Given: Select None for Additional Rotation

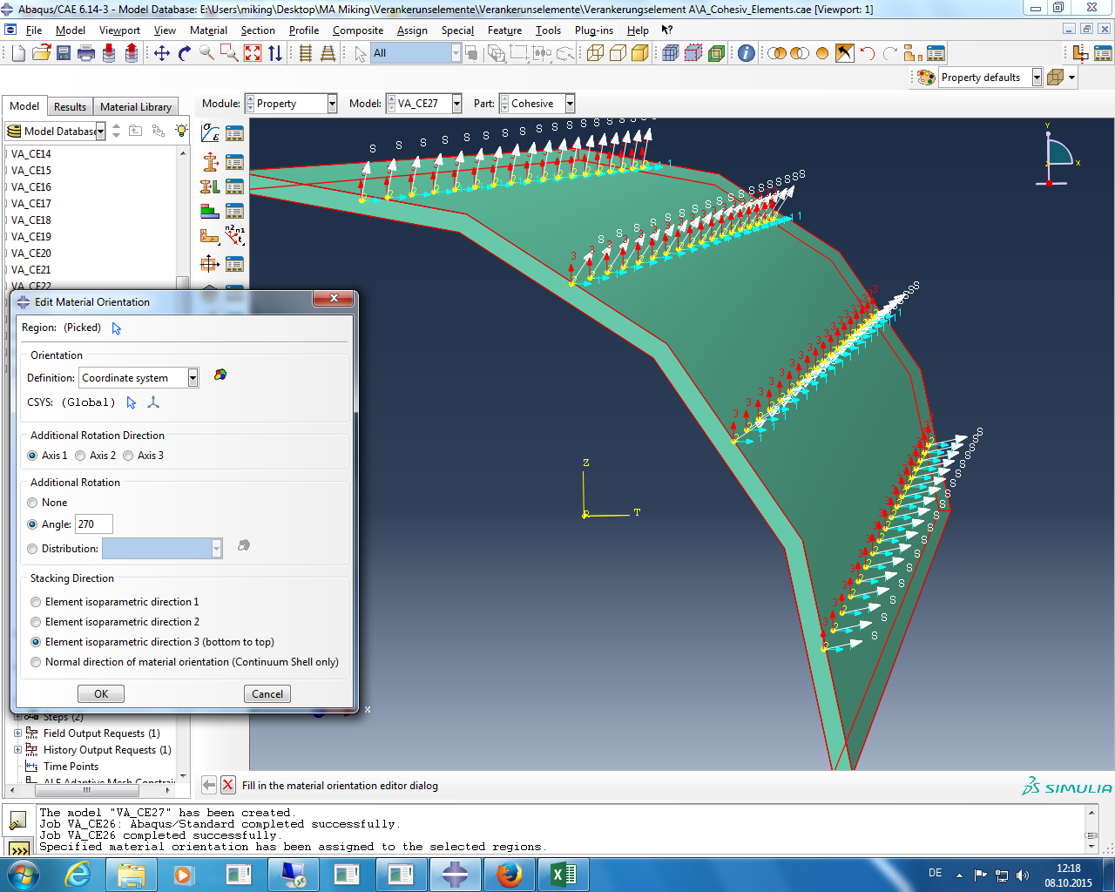Looking at the screenshot, I should click(x=32, y=503).
